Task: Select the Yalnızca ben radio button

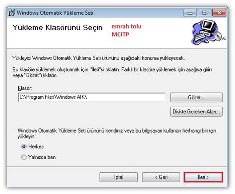Action: pos(24,157)
